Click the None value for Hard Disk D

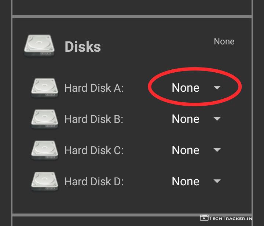[186, 182]
